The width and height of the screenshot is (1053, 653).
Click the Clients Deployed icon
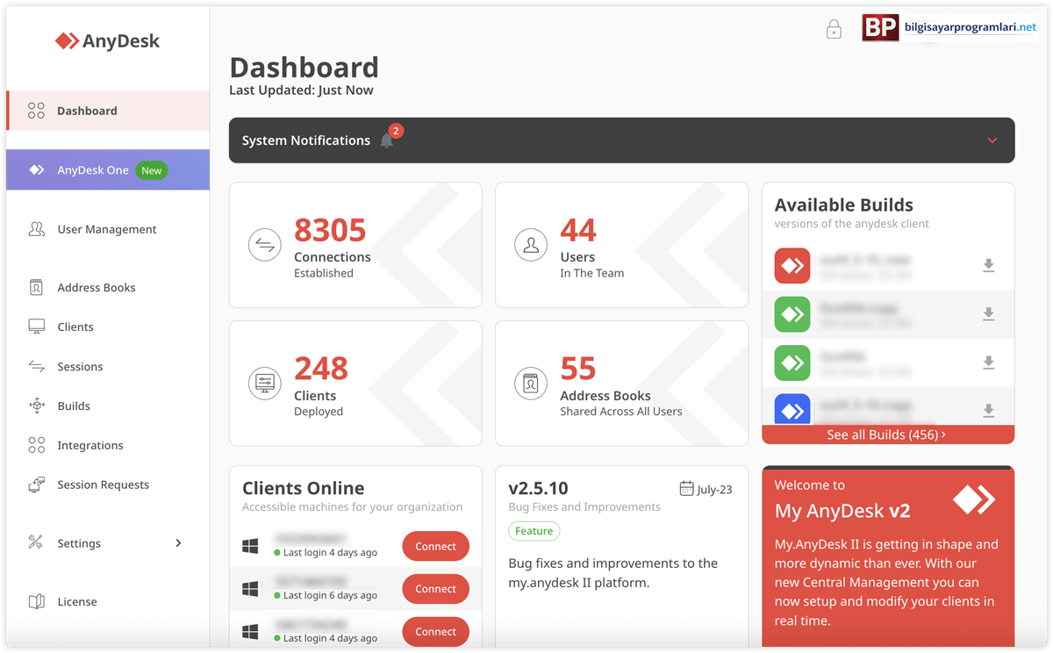click(x=264, y=384)
